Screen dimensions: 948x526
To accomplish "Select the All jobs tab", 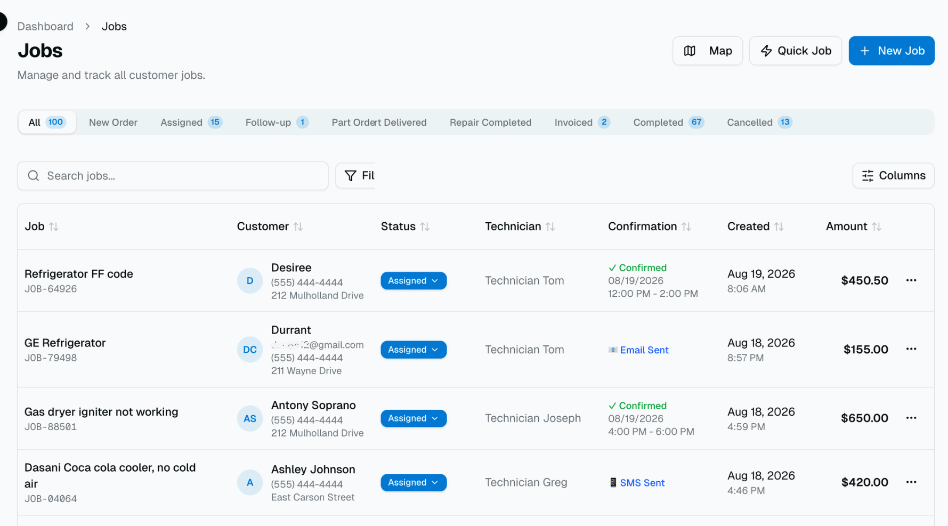I will click(47, 122).
